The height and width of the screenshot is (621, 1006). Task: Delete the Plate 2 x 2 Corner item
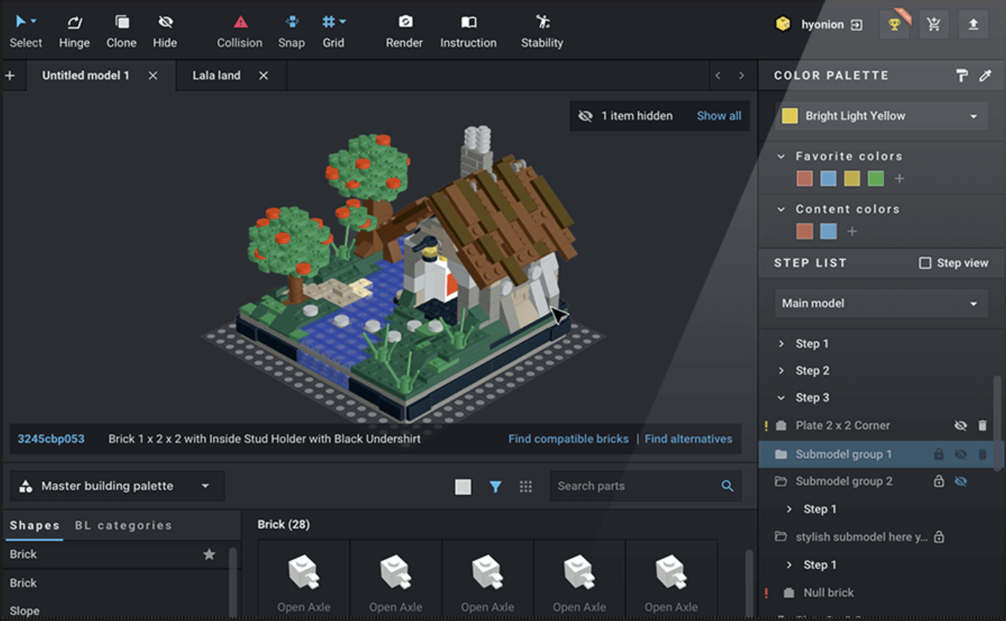coord(982,425)
